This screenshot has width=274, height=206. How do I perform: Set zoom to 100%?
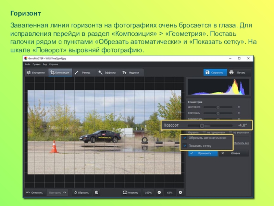(148, 193)
